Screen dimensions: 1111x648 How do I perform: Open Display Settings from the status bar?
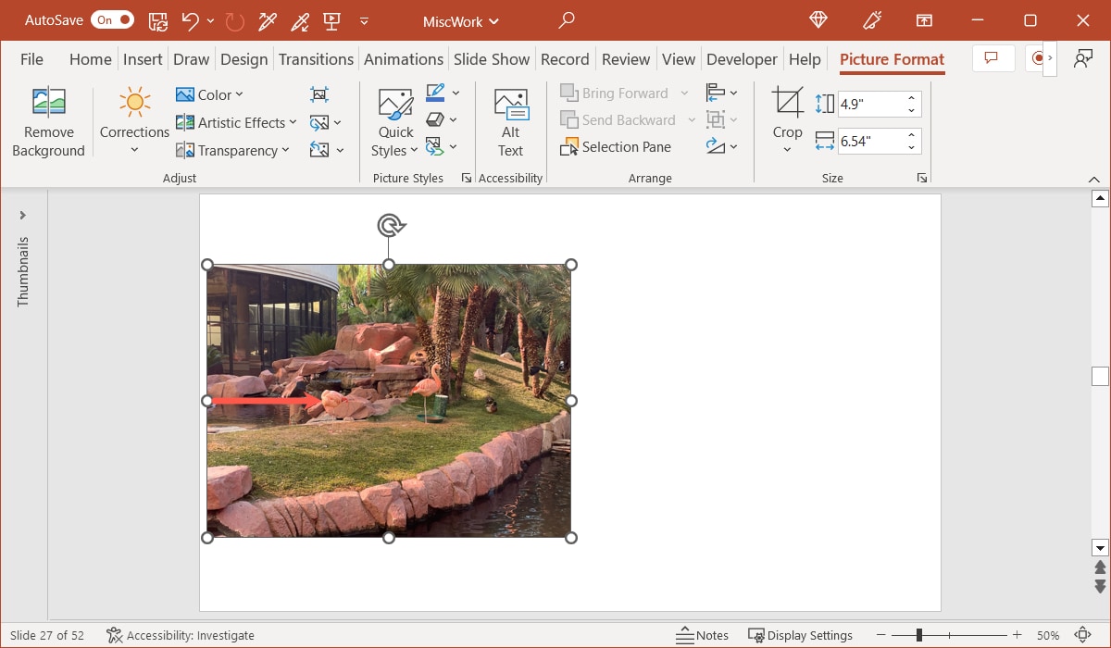point(801,635)
